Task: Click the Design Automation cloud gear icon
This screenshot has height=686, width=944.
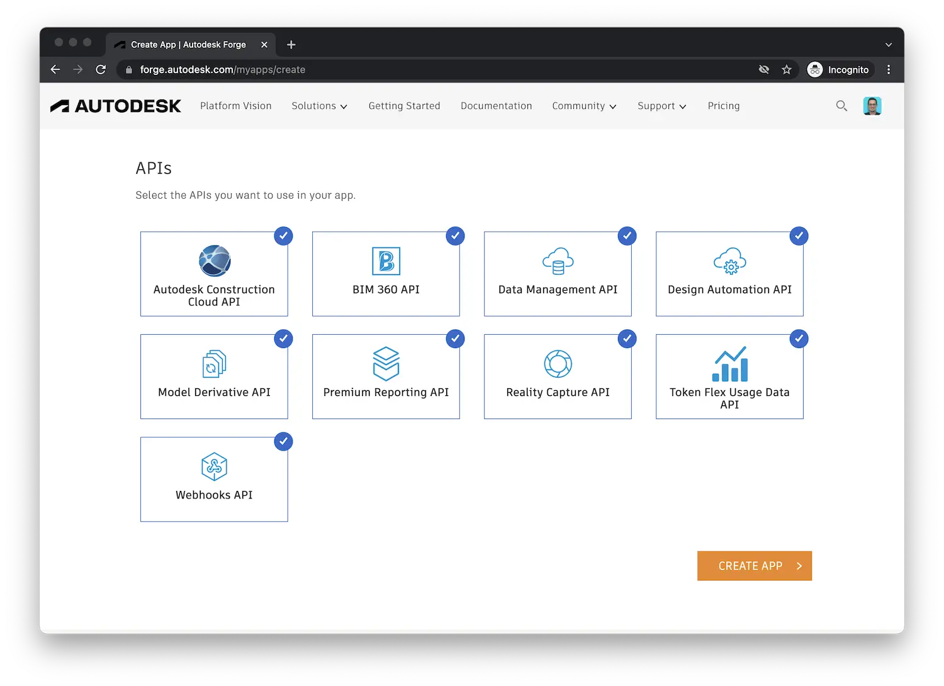Action: (x=729, y=261)
